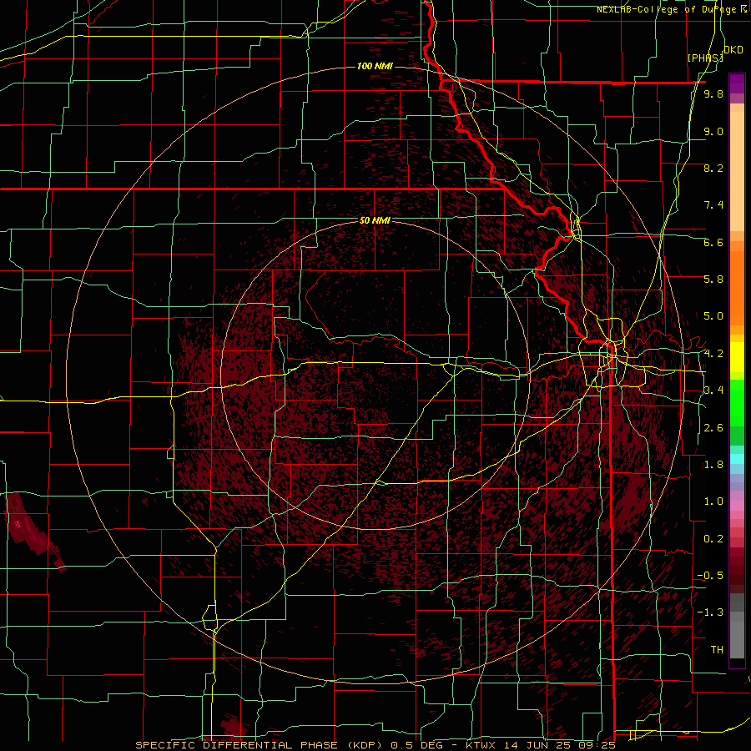Click the 5.8 scale value
751x751 pixels.
coord(713,280)
